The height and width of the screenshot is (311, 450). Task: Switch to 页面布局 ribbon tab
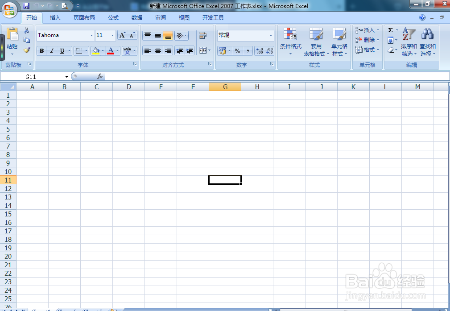point(84,18)
